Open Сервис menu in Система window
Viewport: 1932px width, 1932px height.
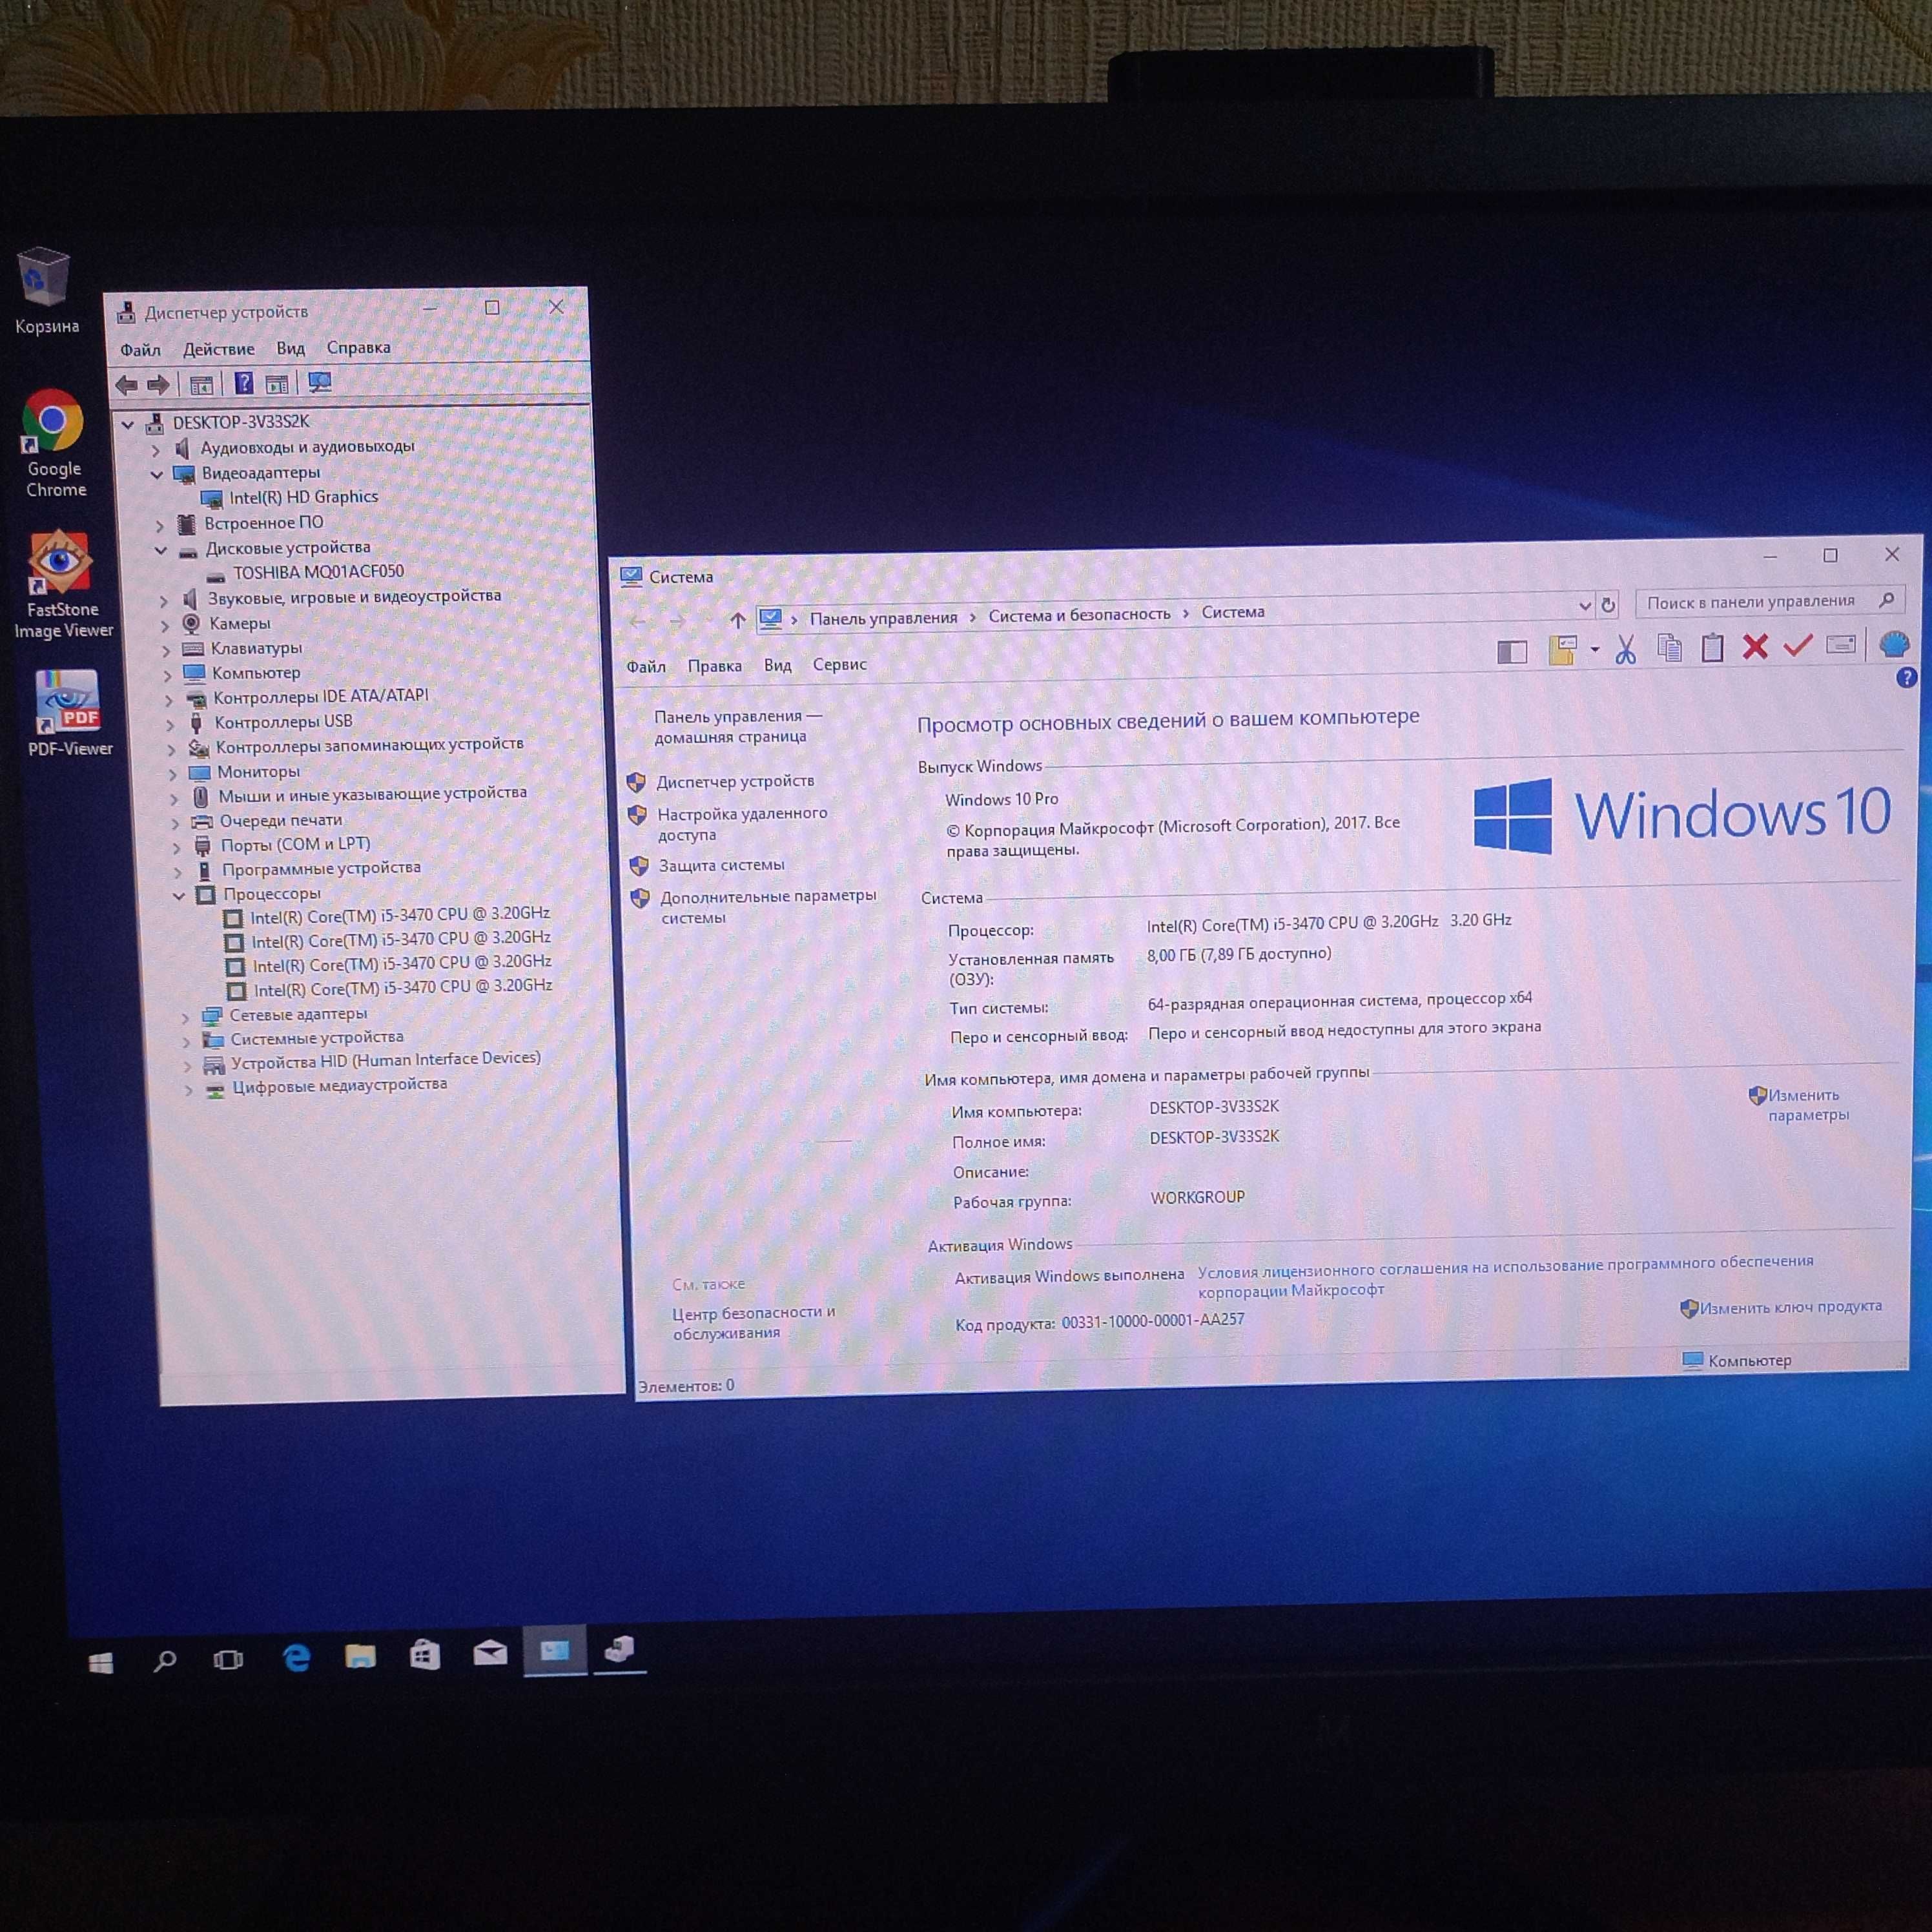click(x=840, y=664)
